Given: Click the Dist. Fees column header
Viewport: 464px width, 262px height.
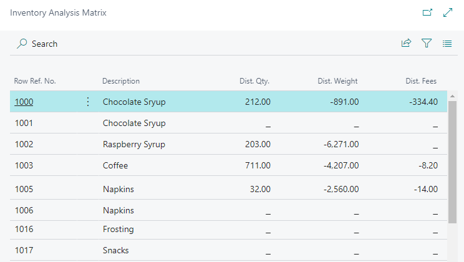Looking at the screenshot, I should (x=420, y=81).
